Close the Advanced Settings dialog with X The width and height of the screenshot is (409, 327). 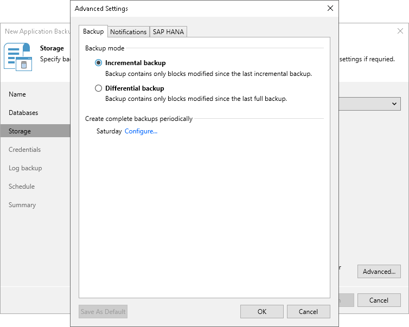click(x=330, y=8)
